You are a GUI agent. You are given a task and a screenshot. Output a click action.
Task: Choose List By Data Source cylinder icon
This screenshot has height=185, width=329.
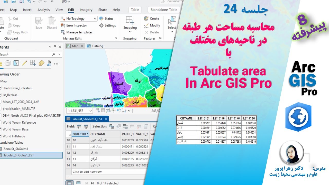point(8,63)
